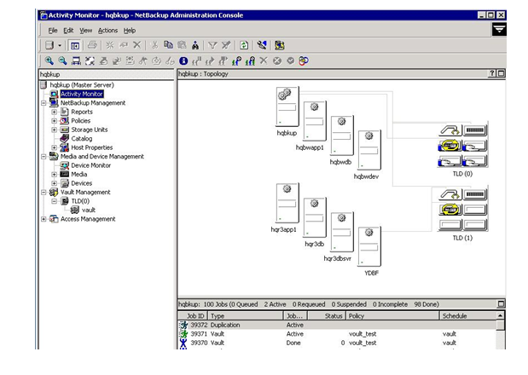This screenshot has height=375, width=528.
Task: Click the Paste clipboard icon
Action: (x=182, y=44)
